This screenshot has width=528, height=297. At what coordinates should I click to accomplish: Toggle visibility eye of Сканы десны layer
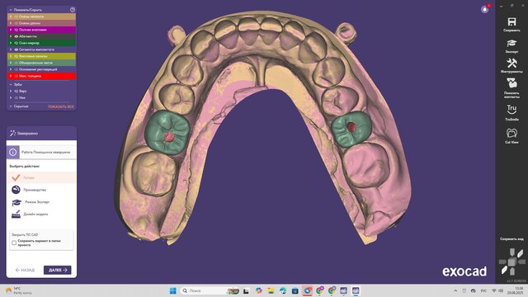[16, 23]
